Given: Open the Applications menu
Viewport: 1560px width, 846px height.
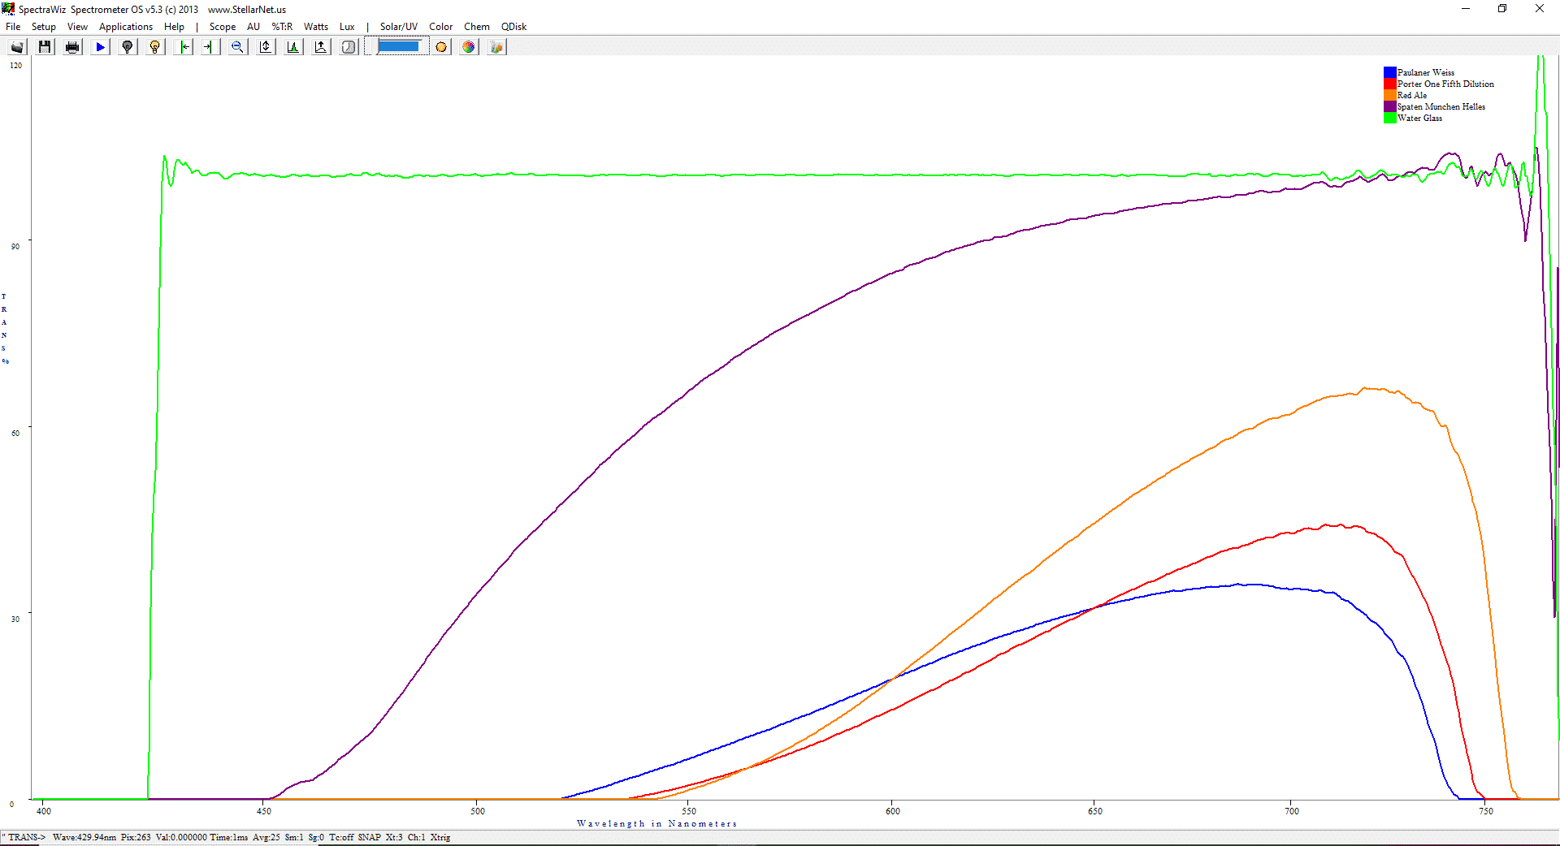Looking at the screenshot, I should coord(126,27).
